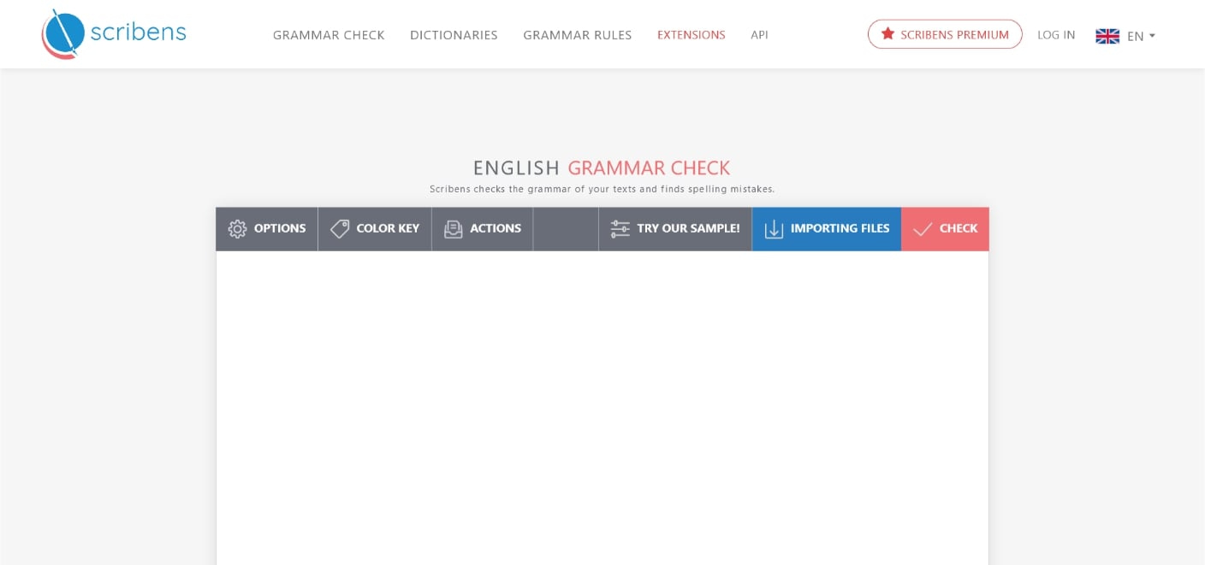The image size is (1205, 565).
Task: Go to Grammar Rules page
Action: click(578, 35)
